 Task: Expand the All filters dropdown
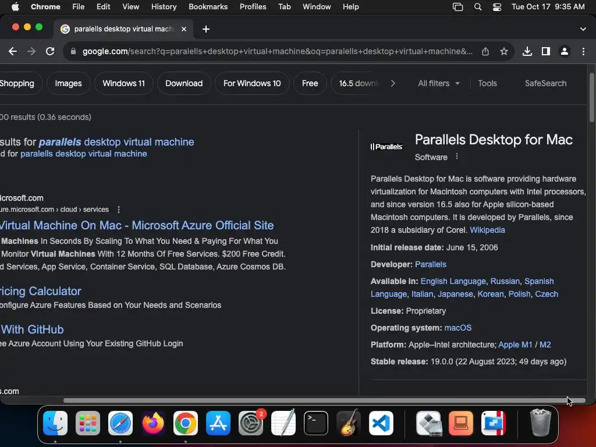[439, 83]
